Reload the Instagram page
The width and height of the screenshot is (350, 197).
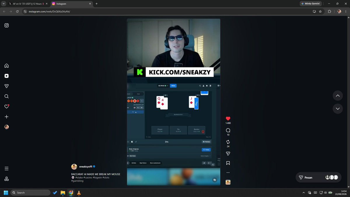pos(17,11)
